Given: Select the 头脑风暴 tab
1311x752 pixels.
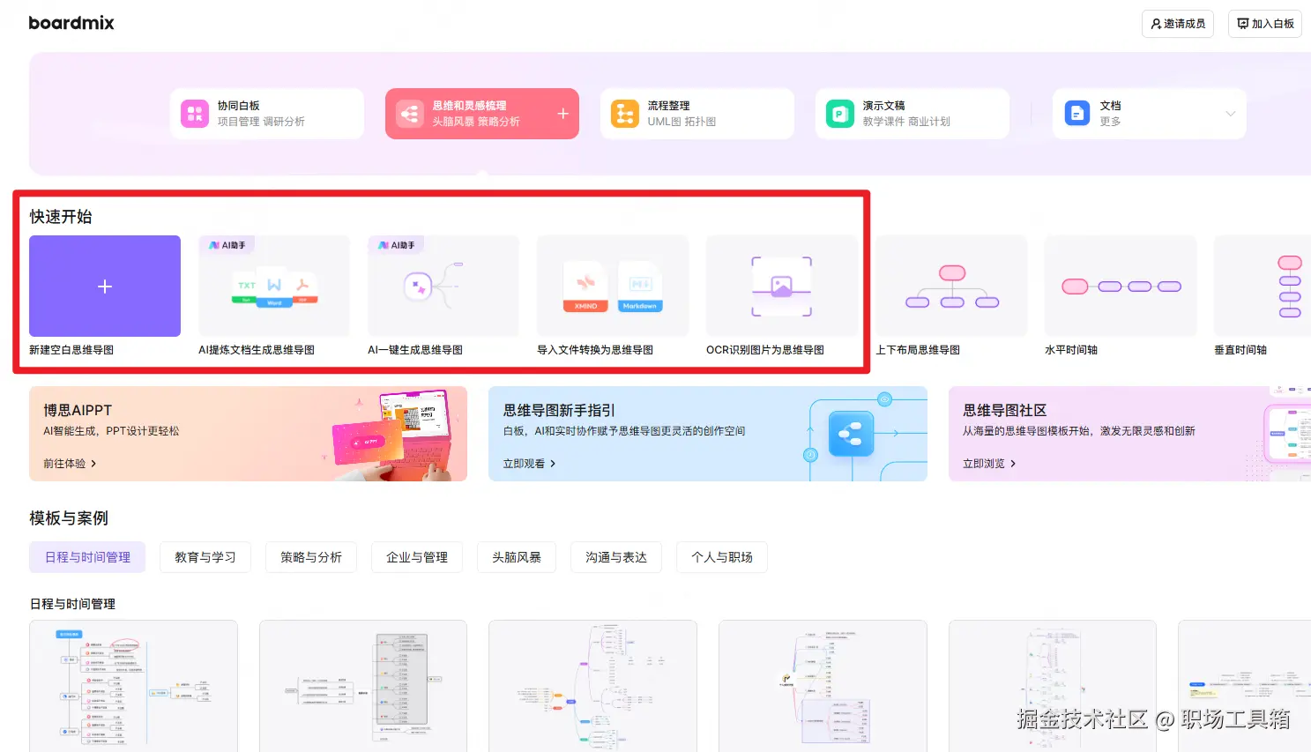Looking at the screenshot, I should [517, 557].
